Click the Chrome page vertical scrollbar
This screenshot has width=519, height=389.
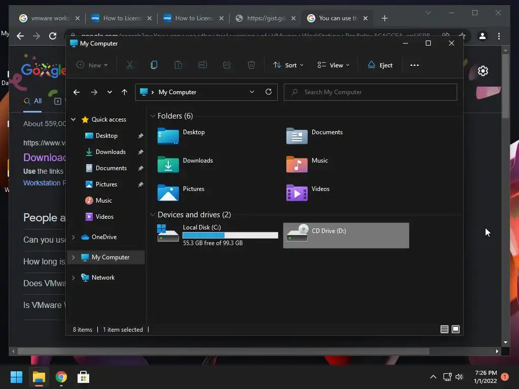505,86
